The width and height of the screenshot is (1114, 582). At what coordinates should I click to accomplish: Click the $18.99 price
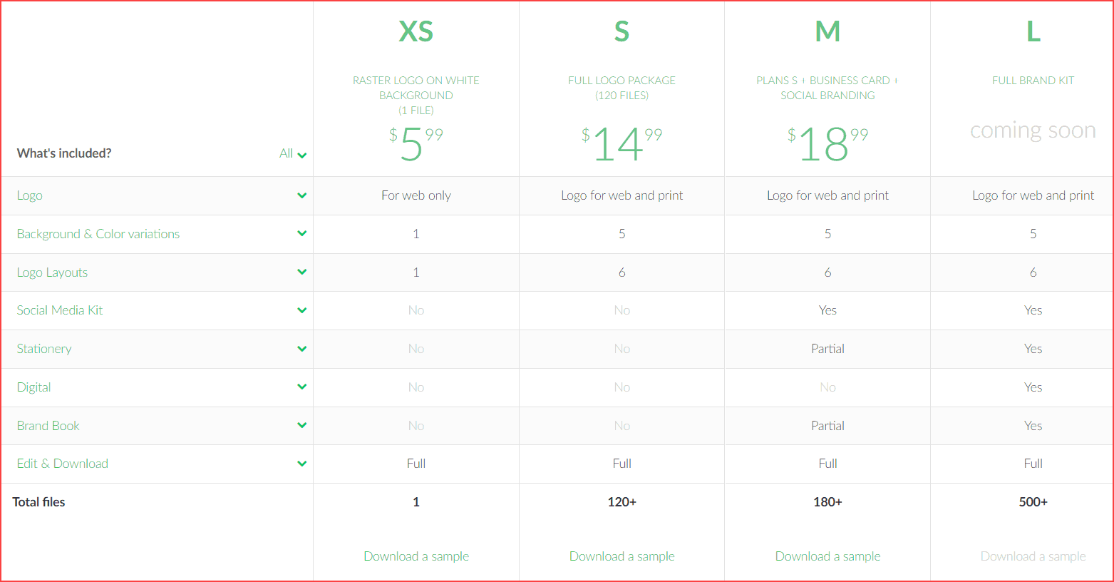click(x=827, y=144)
